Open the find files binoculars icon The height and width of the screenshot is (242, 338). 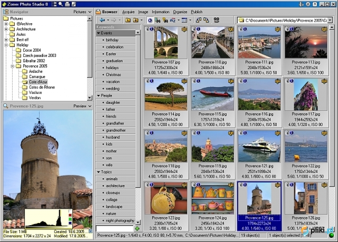(158, 20)
